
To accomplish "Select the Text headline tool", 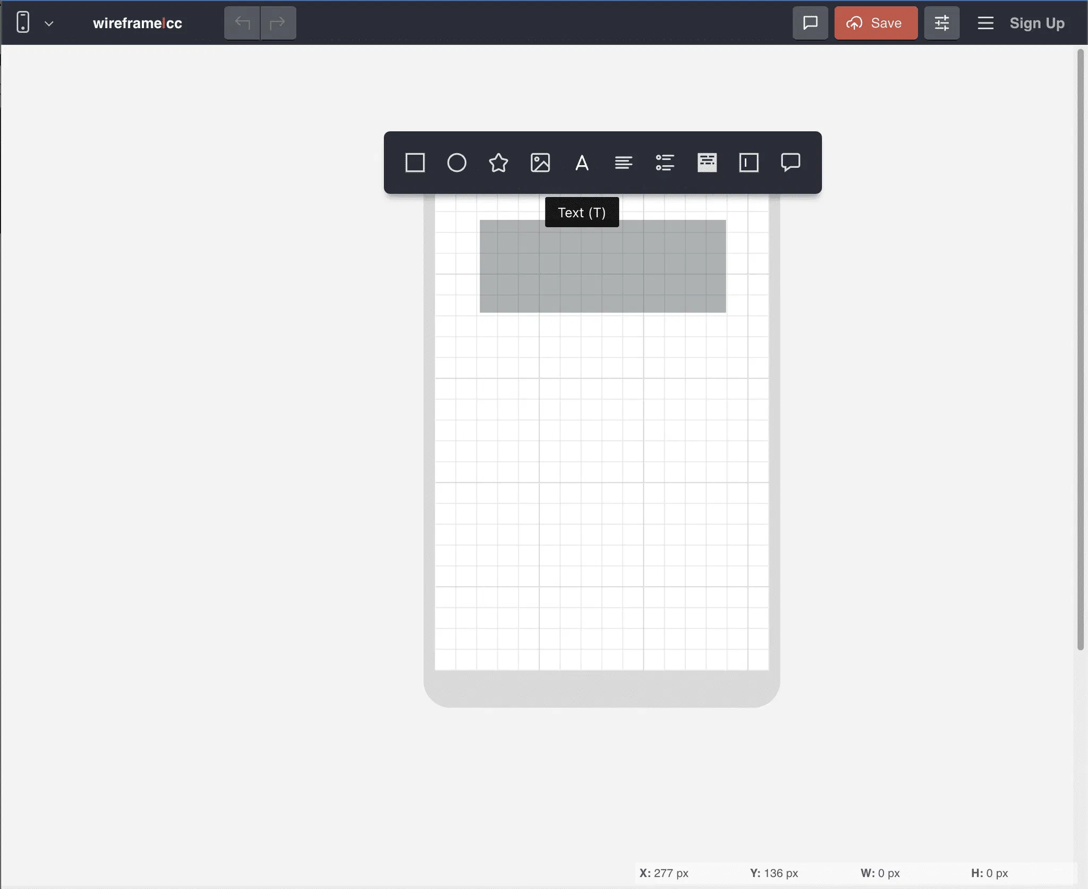I will click(582, 163).
